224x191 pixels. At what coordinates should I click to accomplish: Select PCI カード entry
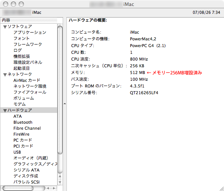click(x=23, y=146)
